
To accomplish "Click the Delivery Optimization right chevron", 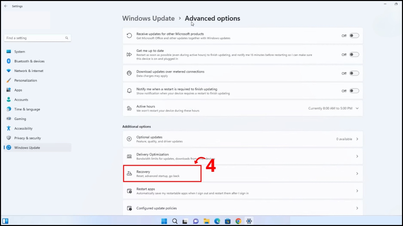I will point(357,156).
